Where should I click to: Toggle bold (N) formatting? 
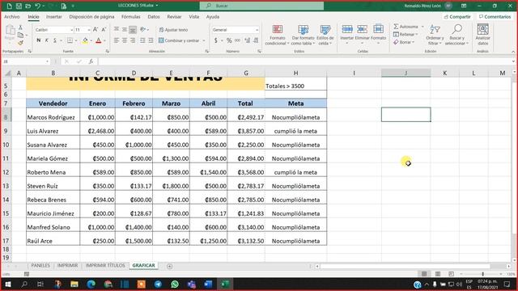[39, 40]
